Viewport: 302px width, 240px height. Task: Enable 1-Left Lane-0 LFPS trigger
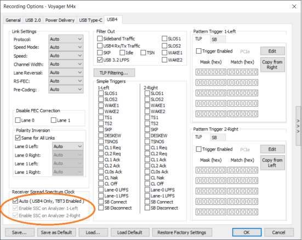[x=101, y=190]
